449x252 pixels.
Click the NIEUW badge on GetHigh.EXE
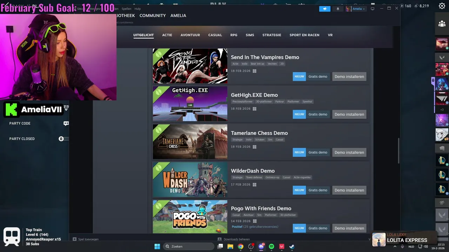299,114
